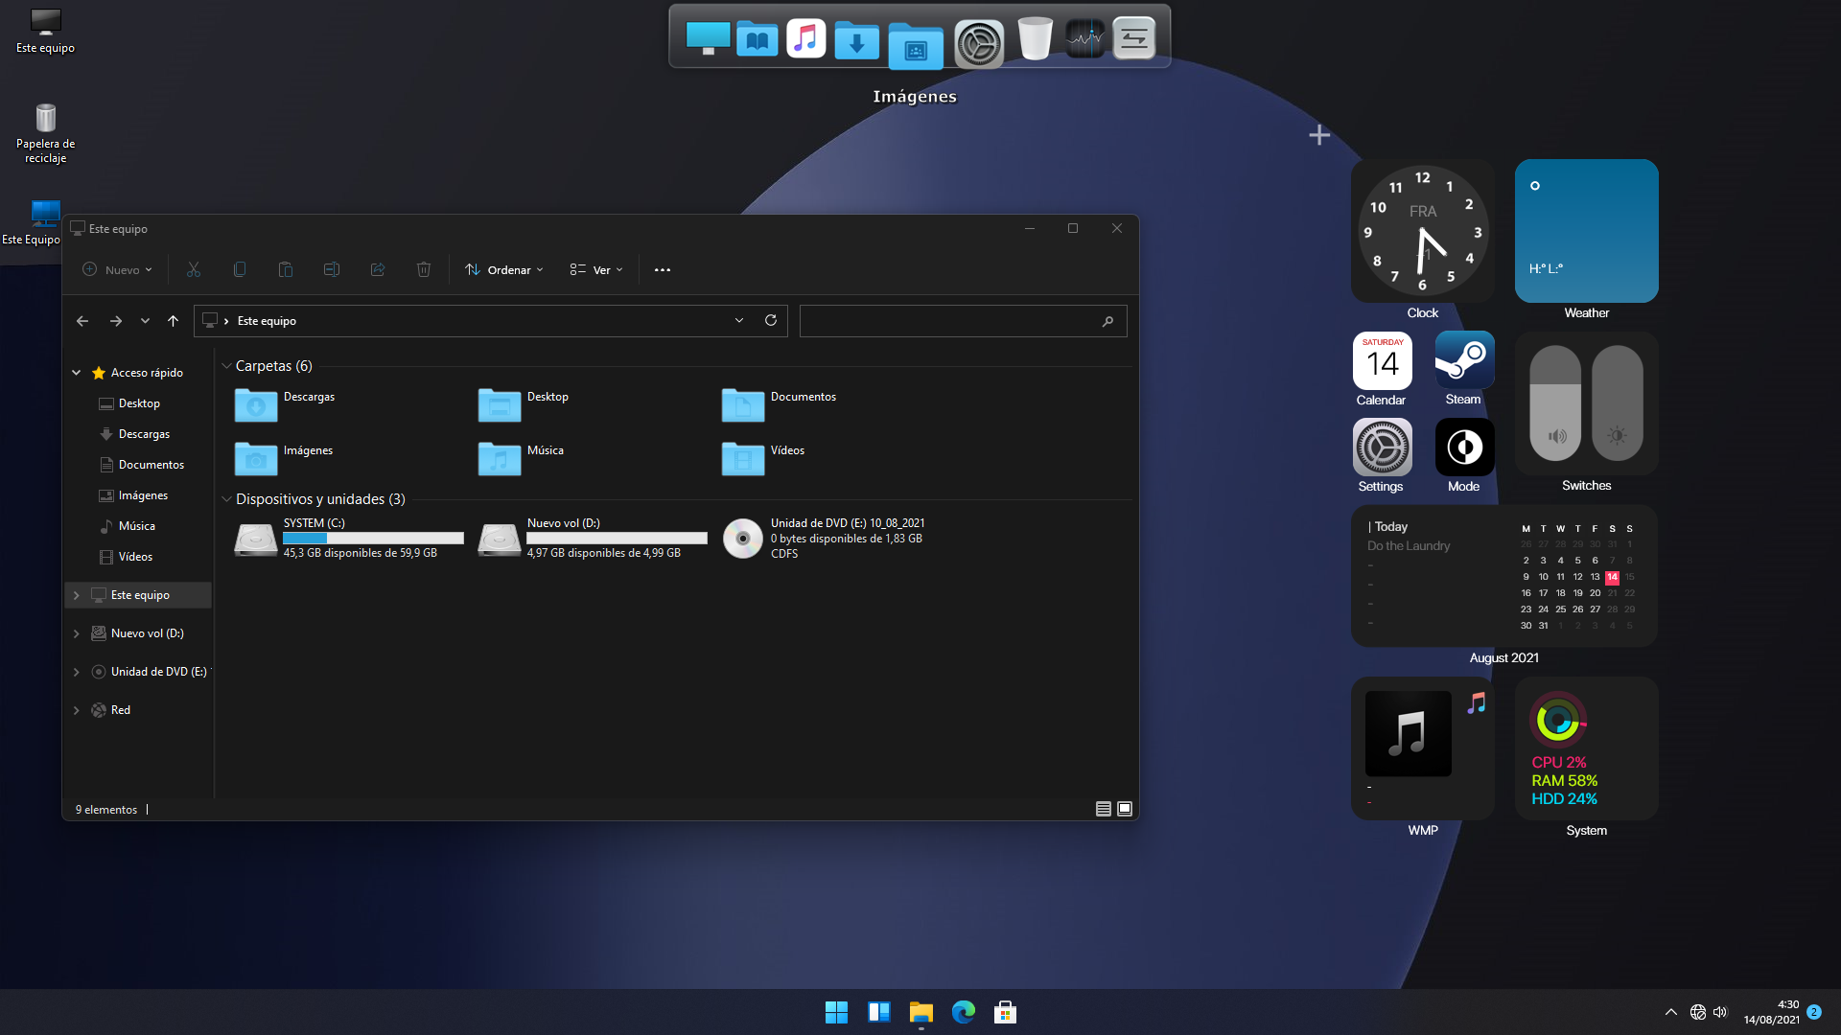Screen dimensions: 1841x1035
Task: Open the settings gear in top dock
Action: click(x=979, y=43)
